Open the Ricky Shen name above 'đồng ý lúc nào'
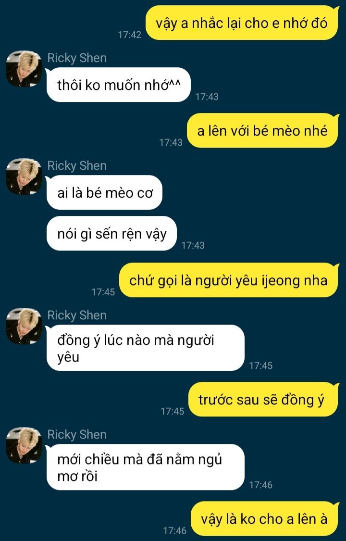The image size is (346, 541). 77,315
